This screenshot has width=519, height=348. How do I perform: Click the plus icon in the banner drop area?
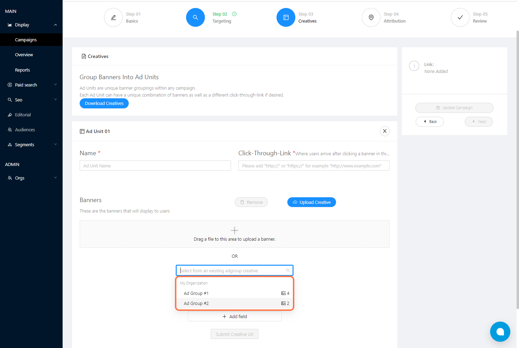click(234, 230)
